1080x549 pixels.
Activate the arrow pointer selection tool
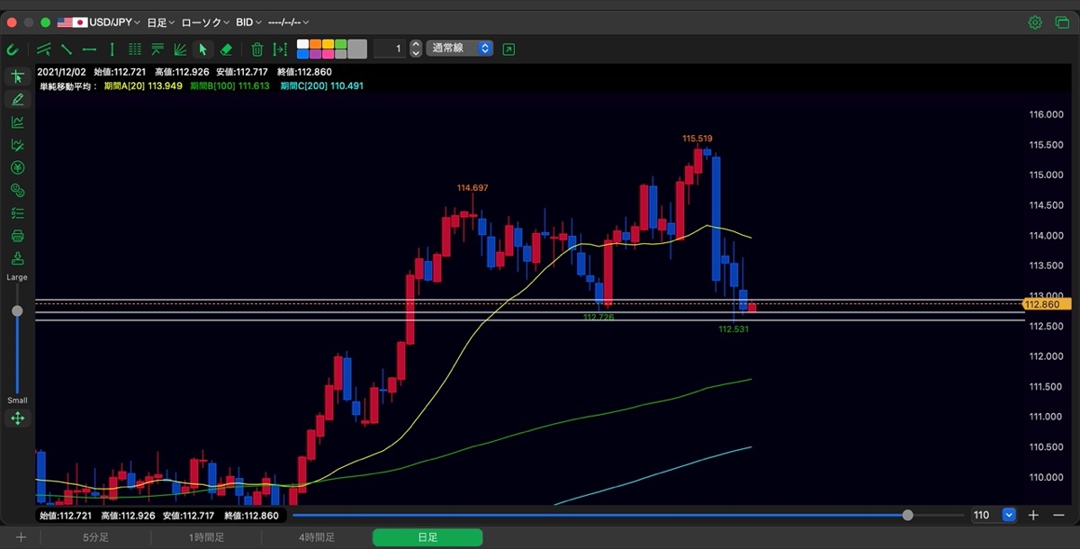(202, 49)
